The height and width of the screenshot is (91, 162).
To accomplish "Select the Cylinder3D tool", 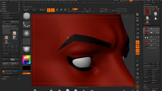I will pos(147,18).
